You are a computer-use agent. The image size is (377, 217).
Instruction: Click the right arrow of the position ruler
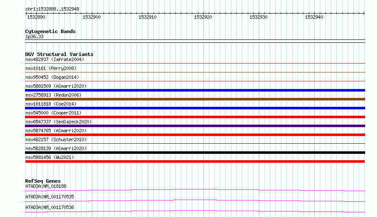(x=364, y=13)
